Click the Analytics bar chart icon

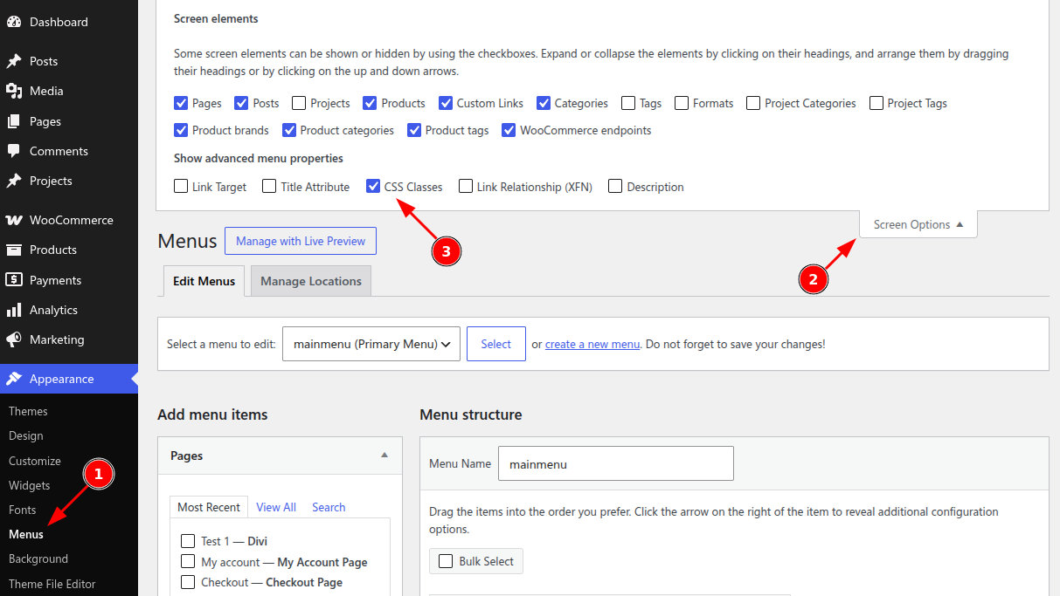14,310
